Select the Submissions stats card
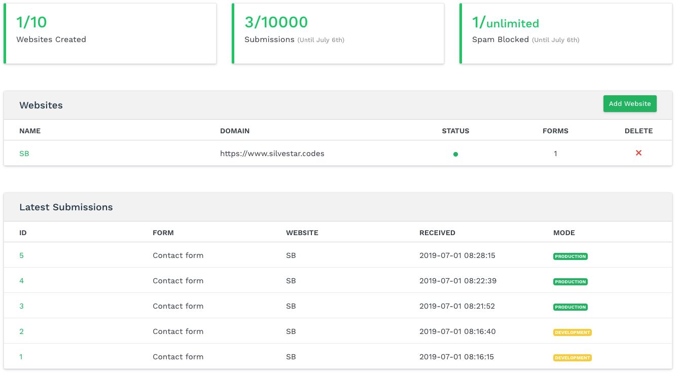This screenshot has height=373, width=677. click(338, 33)
